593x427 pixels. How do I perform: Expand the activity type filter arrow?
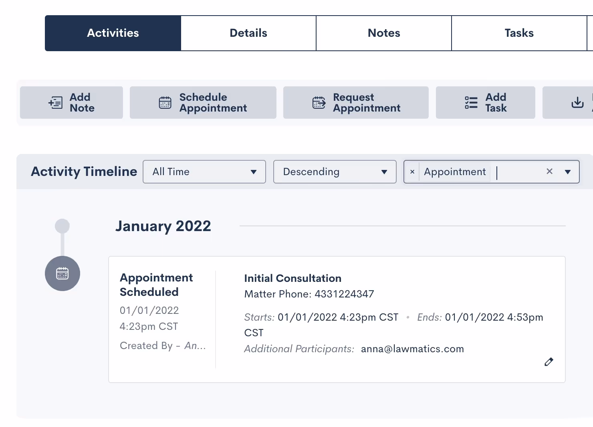(567, 172)
